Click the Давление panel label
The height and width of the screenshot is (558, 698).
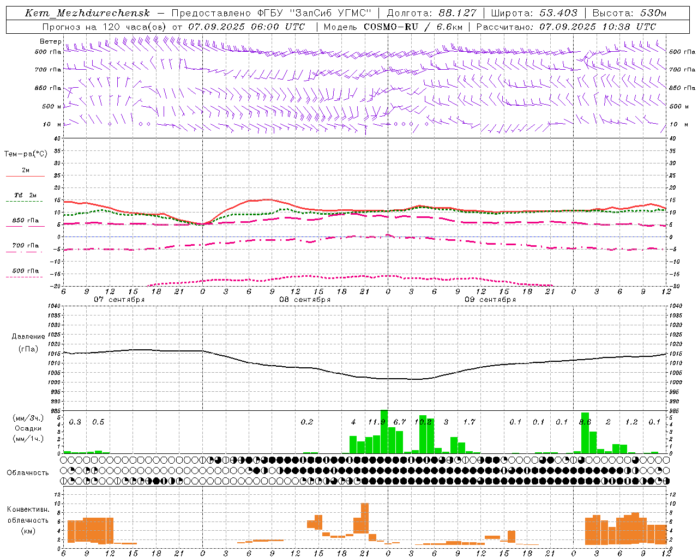pyautogui.click(x=28, y=337)
